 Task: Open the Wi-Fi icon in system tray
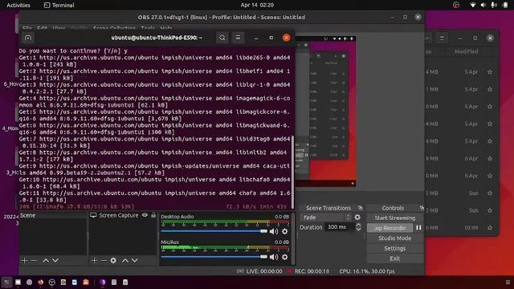[x=473, y=5]
